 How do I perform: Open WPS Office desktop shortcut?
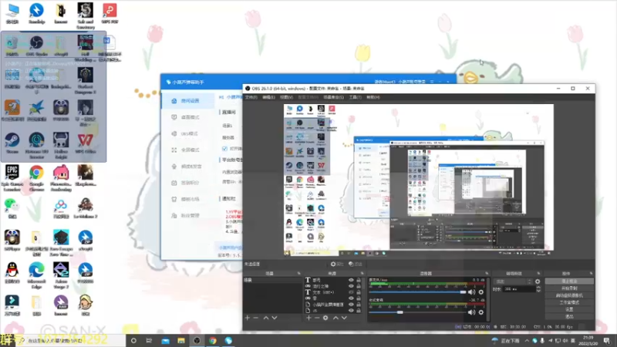86,143
